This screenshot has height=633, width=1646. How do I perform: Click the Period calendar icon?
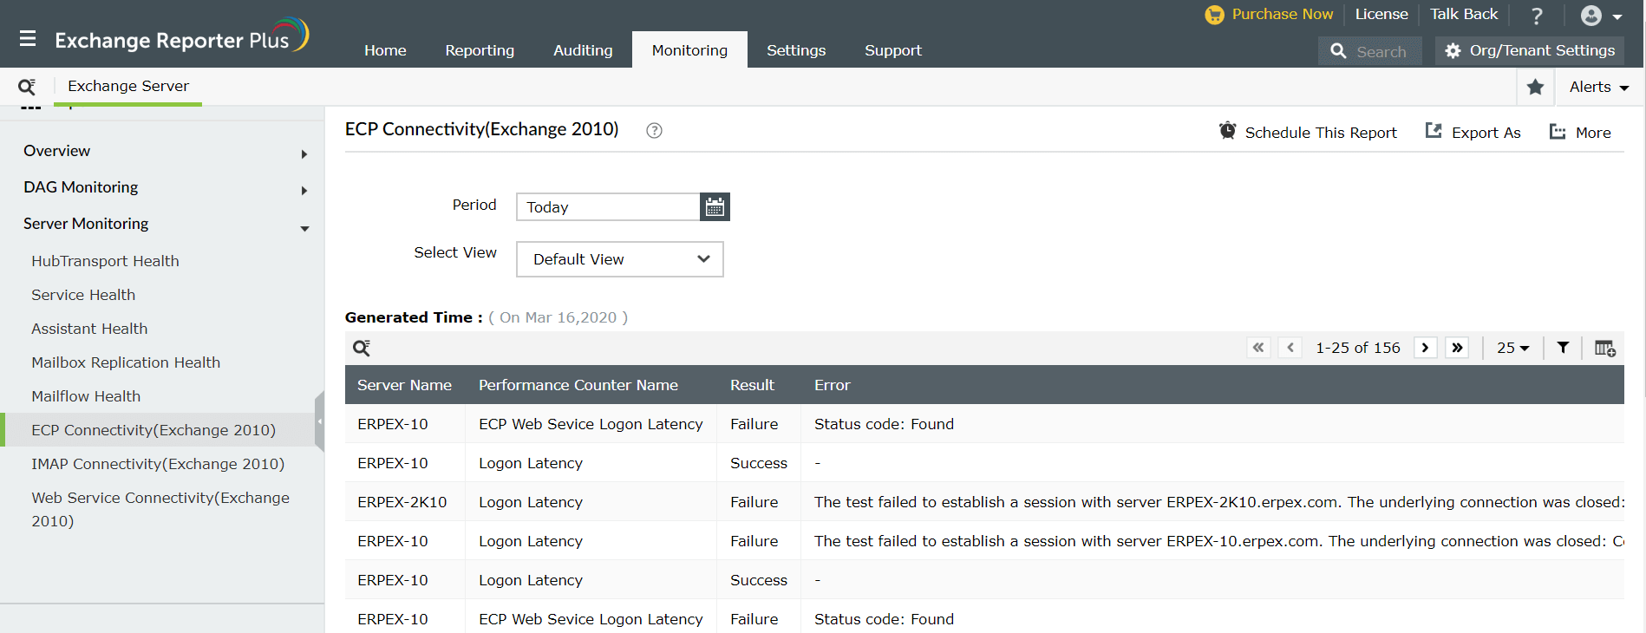pos(715,207)
